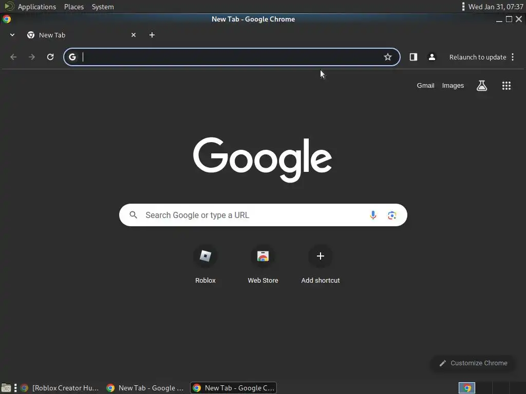This screenshot has width=526, height=394.
Task: Click the Google G icon in address bar
Action: click(x=72, y=57)
